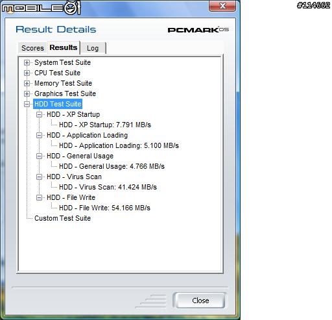Select Virus Scan result 41.424 MB/s

point(108,187)
